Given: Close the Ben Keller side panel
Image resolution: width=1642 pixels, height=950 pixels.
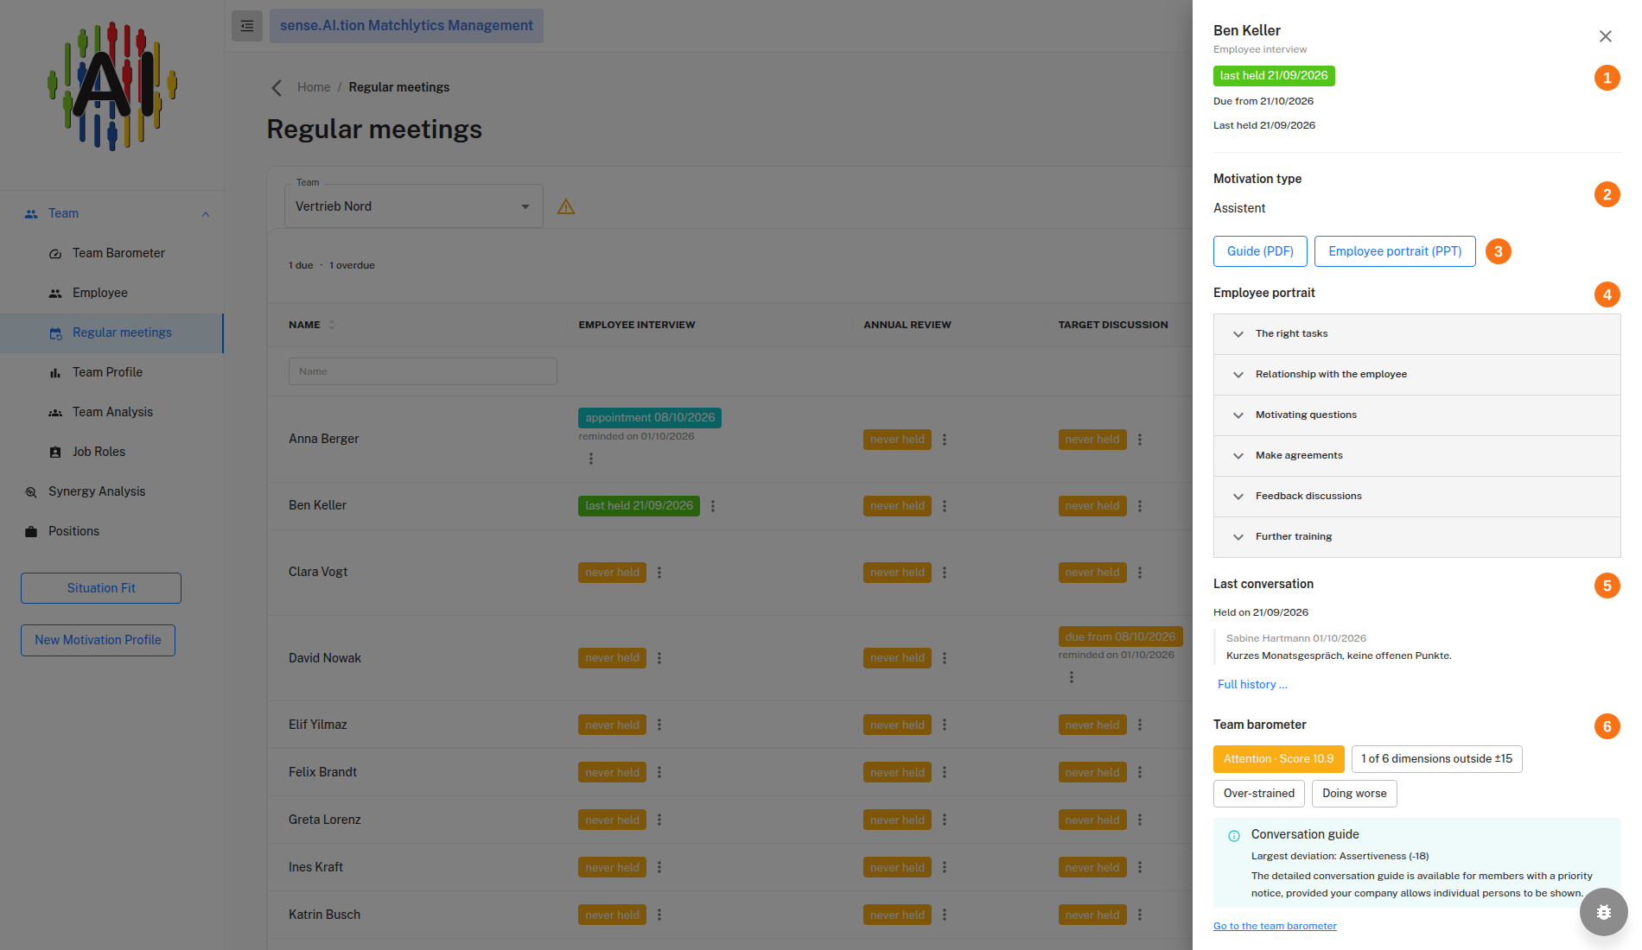Looking at the screenshot, I should [x=1606, y=36].
